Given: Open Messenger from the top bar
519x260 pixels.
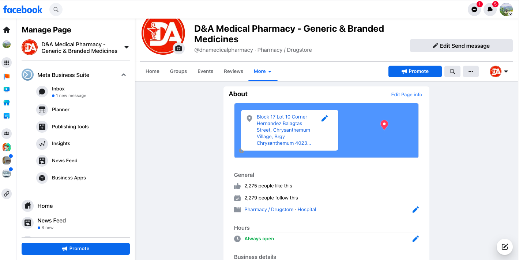Looking at the screenshot, I should click(x=474, y=9).
